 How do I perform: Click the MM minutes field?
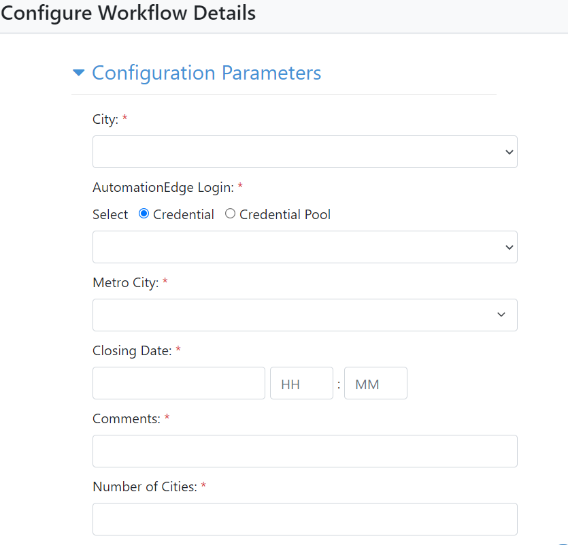(375, 382)
